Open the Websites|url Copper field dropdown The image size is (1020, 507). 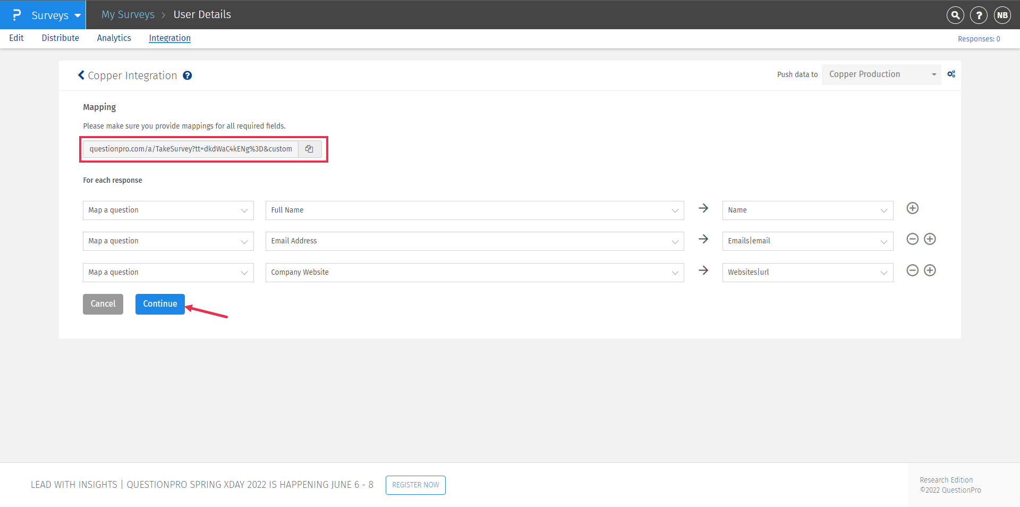coord(807,273)
